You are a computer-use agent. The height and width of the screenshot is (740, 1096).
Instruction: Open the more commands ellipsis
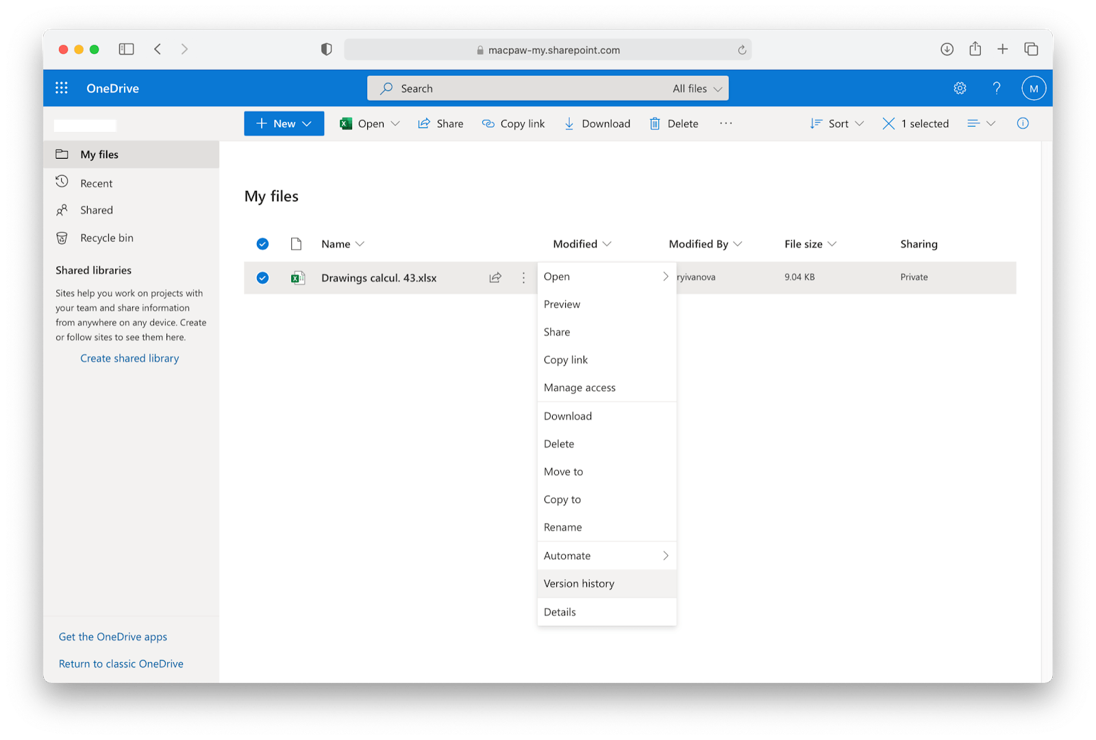(726, 123)
